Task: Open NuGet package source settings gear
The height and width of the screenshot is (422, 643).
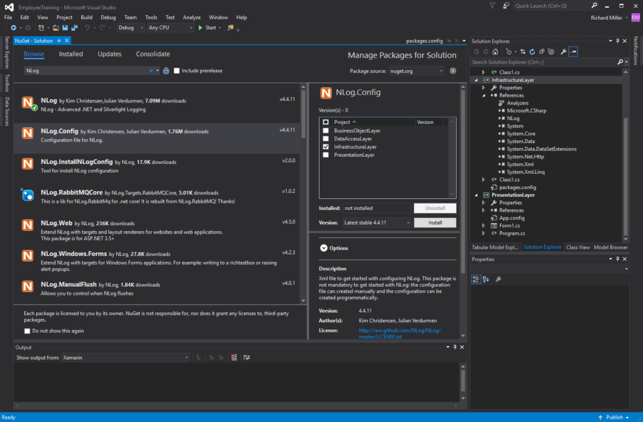Action: tap(453, 71)
